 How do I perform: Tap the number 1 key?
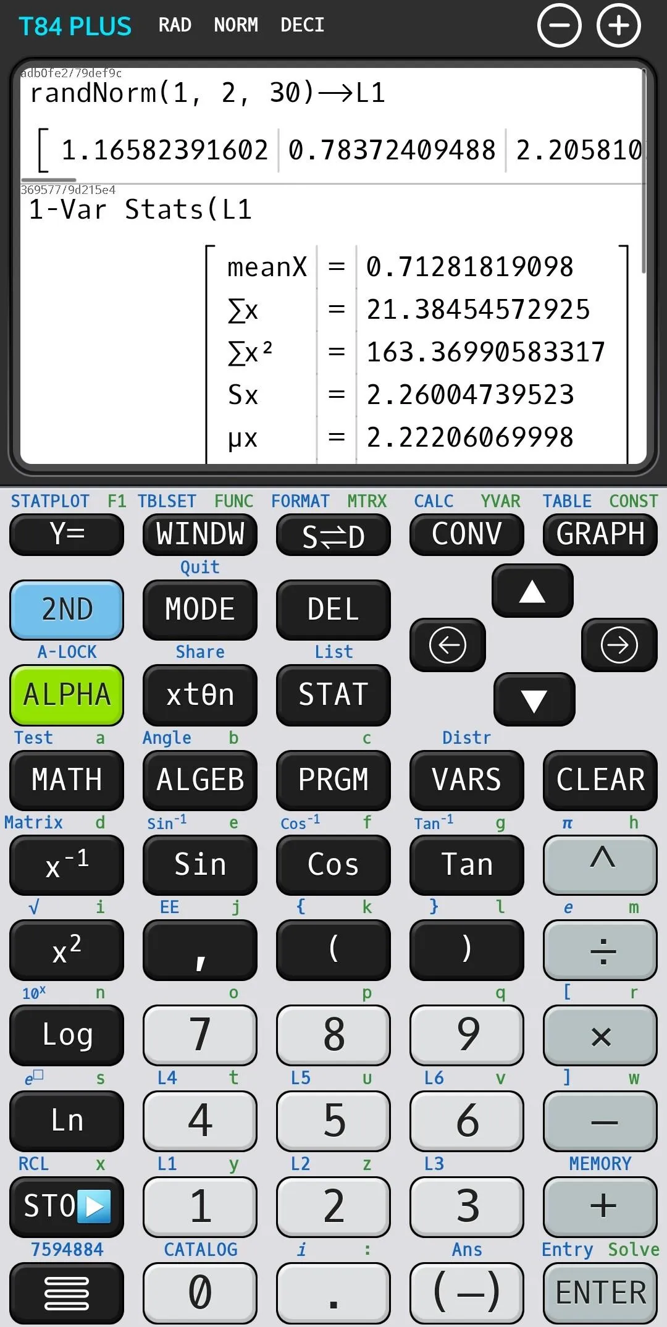click(x=200, y=1207)
